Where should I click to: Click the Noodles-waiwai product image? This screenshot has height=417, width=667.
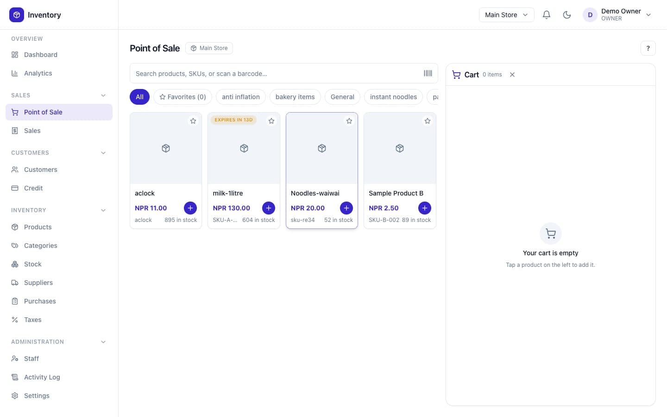click(322, 148)
